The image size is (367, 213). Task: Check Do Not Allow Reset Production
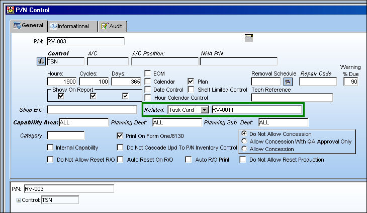click(x=243, y=160)
